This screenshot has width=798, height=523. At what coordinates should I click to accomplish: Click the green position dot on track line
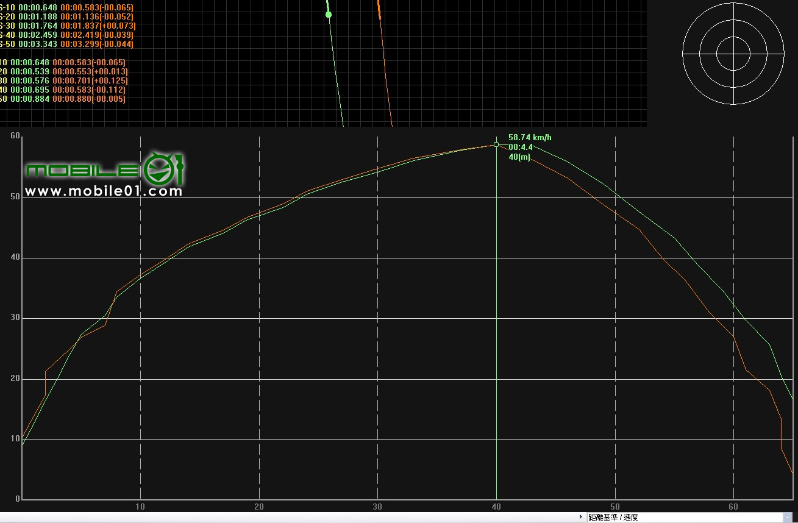point(329,14)
